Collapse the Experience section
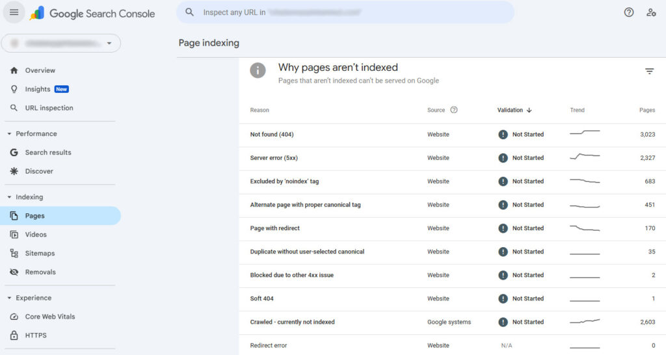Image resolution: width=666 pixels, height=355 pixels. coord(9,298)
